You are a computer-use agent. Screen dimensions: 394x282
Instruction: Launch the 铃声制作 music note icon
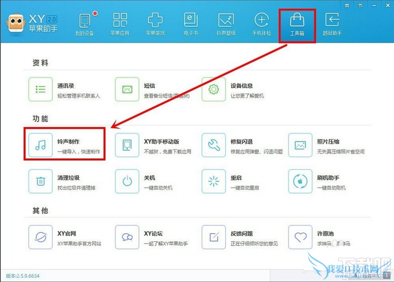pos(40,145)
